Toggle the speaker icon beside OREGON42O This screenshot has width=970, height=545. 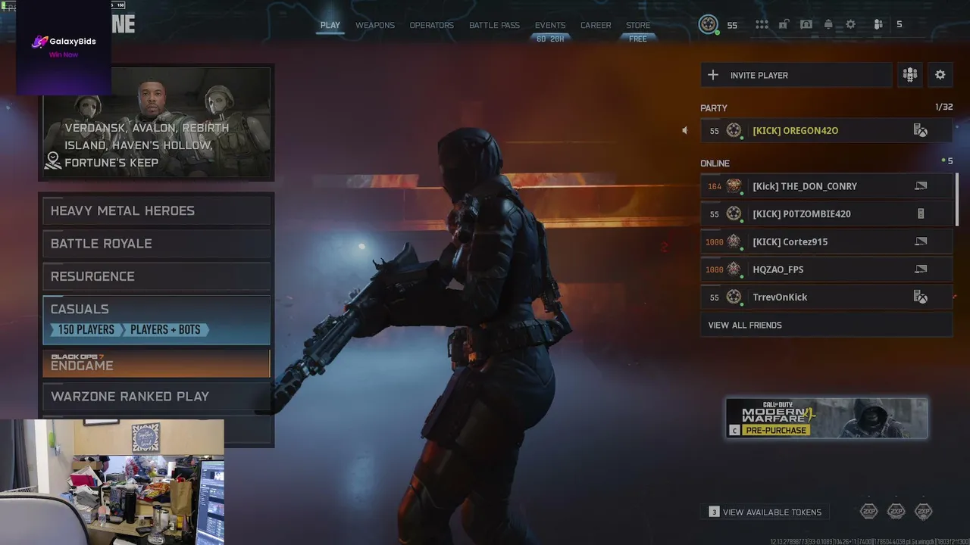coord(684,131)
